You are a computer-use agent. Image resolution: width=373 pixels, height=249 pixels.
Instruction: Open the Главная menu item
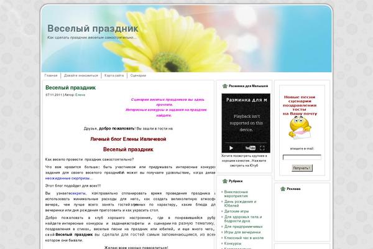(51, 75)
